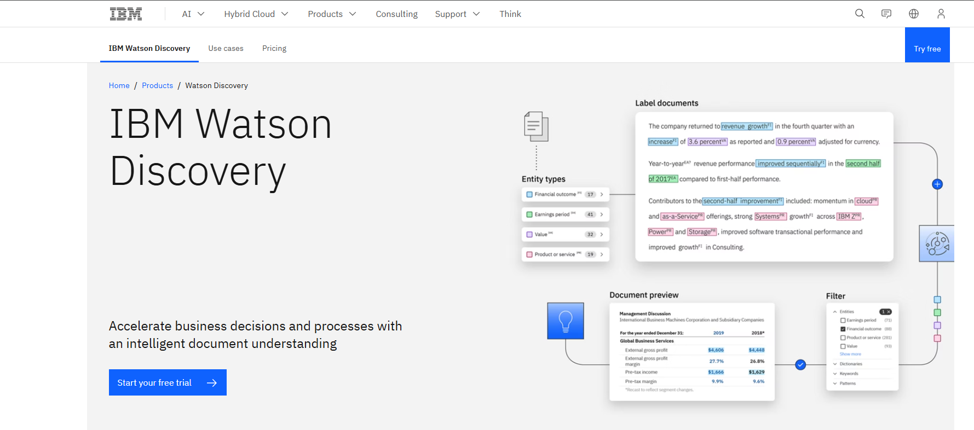This screenshot has width=974, height=430.
Task: Check the Earnings period filter checkbox
Action: pos(843,321)
